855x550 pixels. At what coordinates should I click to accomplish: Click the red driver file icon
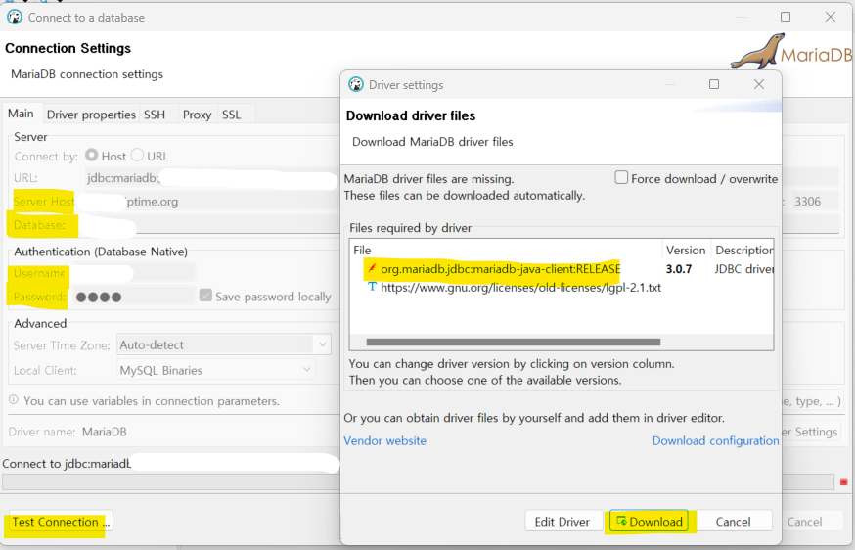[x=372, y=268]
